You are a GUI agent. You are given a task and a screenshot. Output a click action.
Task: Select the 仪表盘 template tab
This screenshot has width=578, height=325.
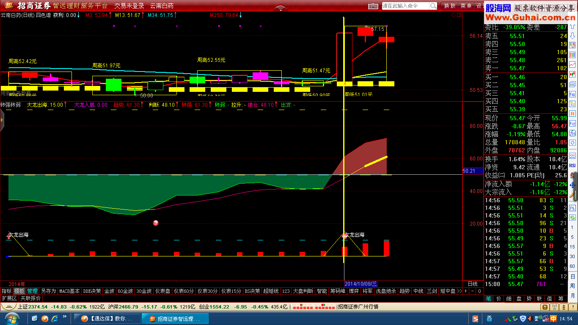pos(162,291)
